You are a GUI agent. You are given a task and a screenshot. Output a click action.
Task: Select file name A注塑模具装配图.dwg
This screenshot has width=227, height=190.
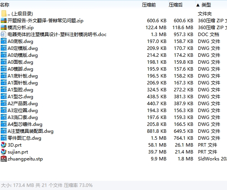tap(31, 131)
